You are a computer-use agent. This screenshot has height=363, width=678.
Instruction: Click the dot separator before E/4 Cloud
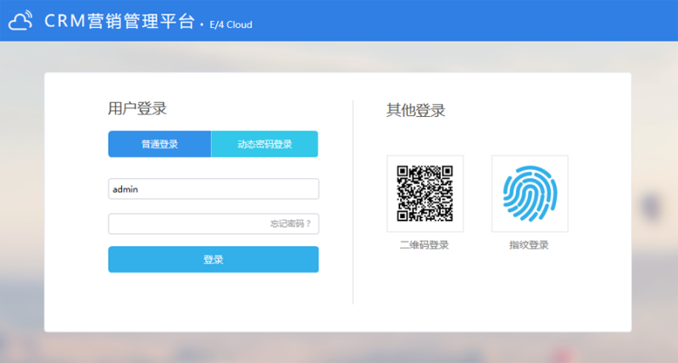tap(201, 25)
